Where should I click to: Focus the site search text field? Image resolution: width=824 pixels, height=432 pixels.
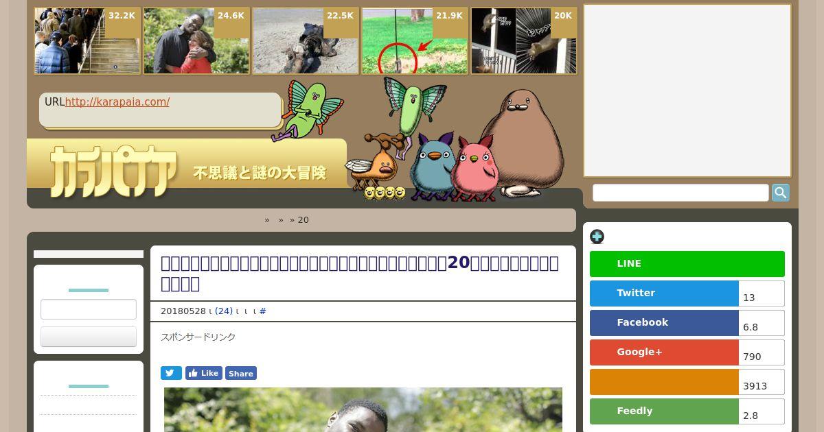tap(680, 193)
